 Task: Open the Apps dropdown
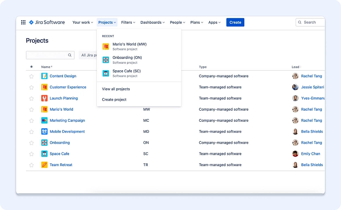(214, 22)
